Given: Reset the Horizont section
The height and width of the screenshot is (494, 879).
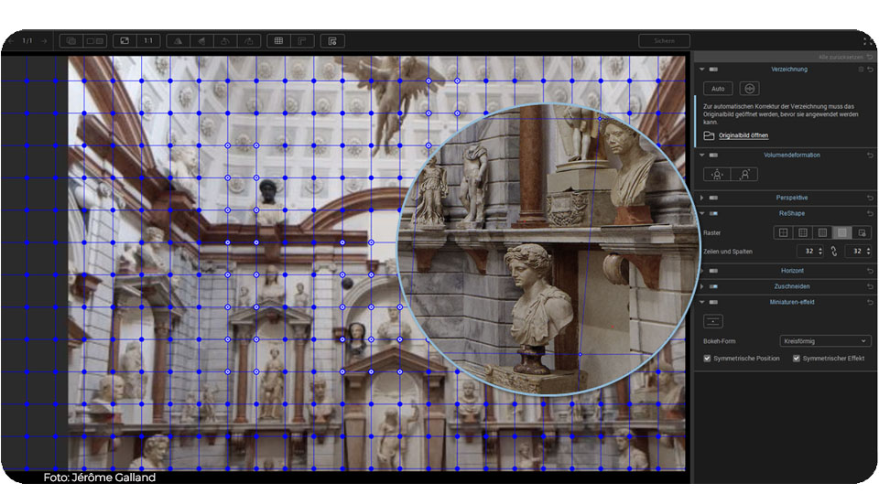Looking at the screenshot, I should click(870, 271).
